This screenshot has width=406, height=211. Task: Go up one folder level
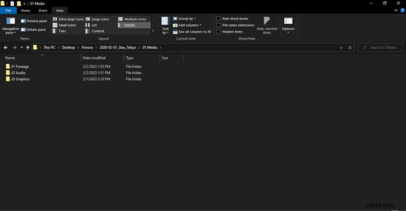28,48
